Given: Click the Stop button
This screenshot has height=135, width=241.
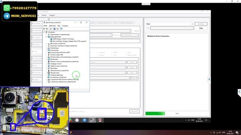Looking at the screenshot, I should tap(201, 28).
